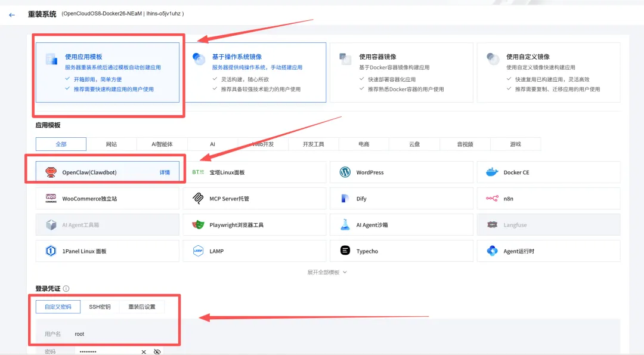Screen dimensions: 644x355
Task: Switch to the 开发工具 template tab
Action: pos(314,144)
